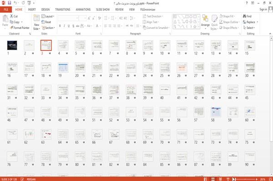Toggle Justify alignment
This screenshot has width=273, height=181.
tap(119, 26)
